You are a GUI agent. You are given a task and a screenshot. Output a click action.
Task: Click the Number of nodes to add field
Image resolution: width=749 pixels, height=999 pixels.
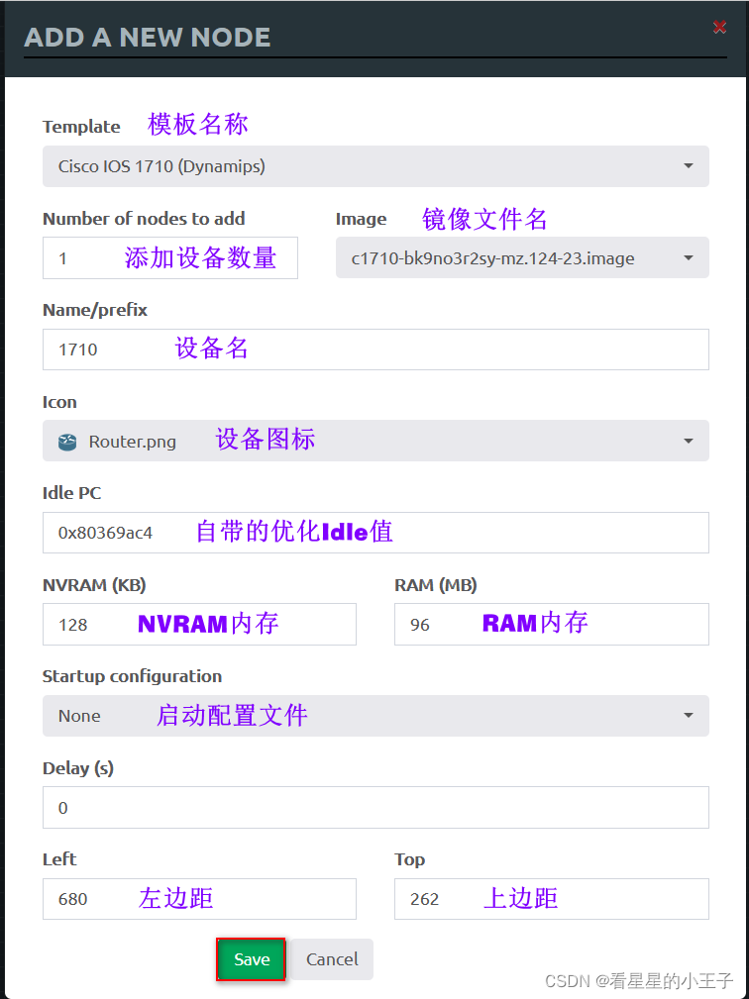click(170, 258)
